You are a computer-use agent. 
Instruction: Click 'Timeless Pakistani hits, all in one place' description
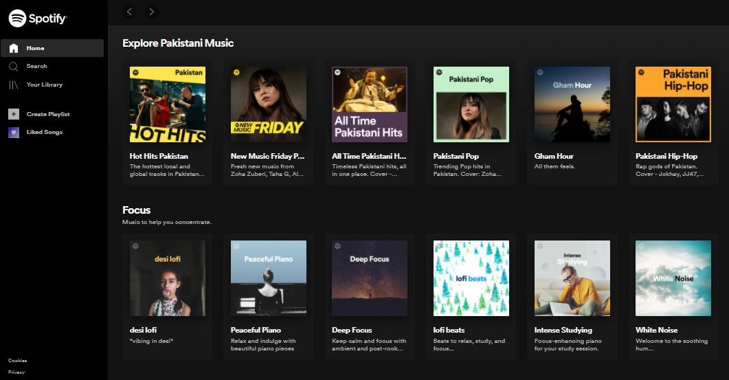369,170
